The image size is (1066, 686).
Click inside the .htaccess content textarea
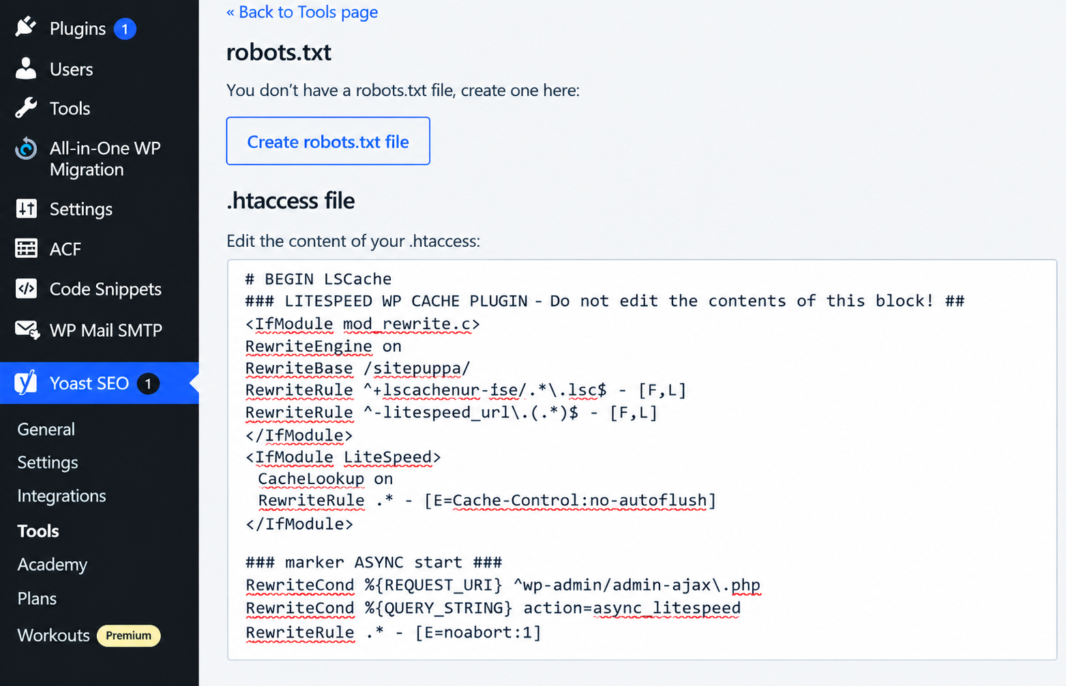(x=642, y=460)
